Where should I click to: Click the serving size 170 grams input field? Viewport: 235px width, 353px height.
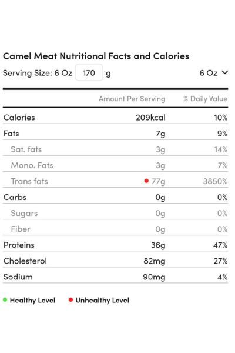tap(89, 72)
